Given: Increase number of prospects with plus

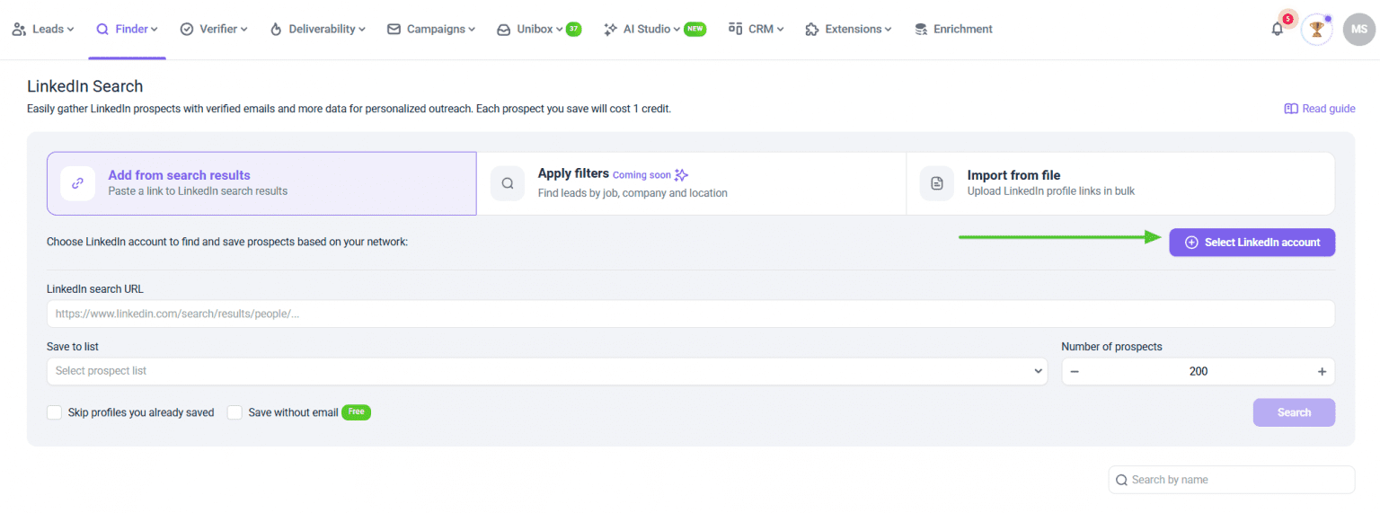Looking at the screenshot, I should coord(1322,371).
